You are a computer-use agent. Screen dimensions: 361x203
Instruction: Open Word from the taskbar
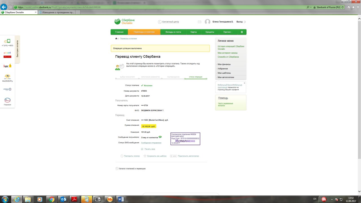point(121,199)
